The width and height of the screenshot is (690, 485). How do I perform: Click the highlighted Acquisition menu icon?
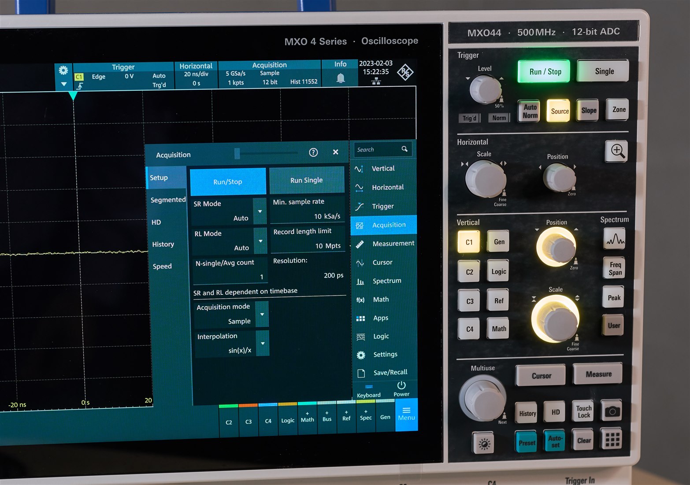click(x=360, y=226)
